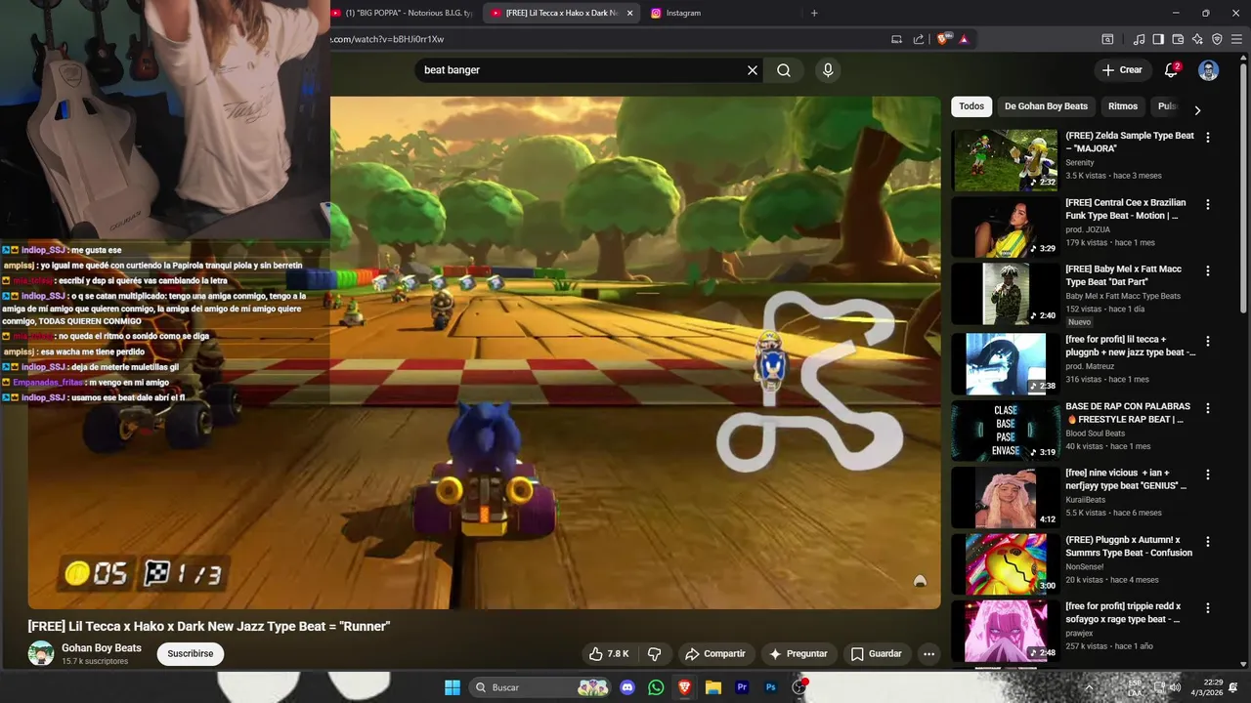
Task: Open File Explorer from taskbar
Action: tap(713, 687)
